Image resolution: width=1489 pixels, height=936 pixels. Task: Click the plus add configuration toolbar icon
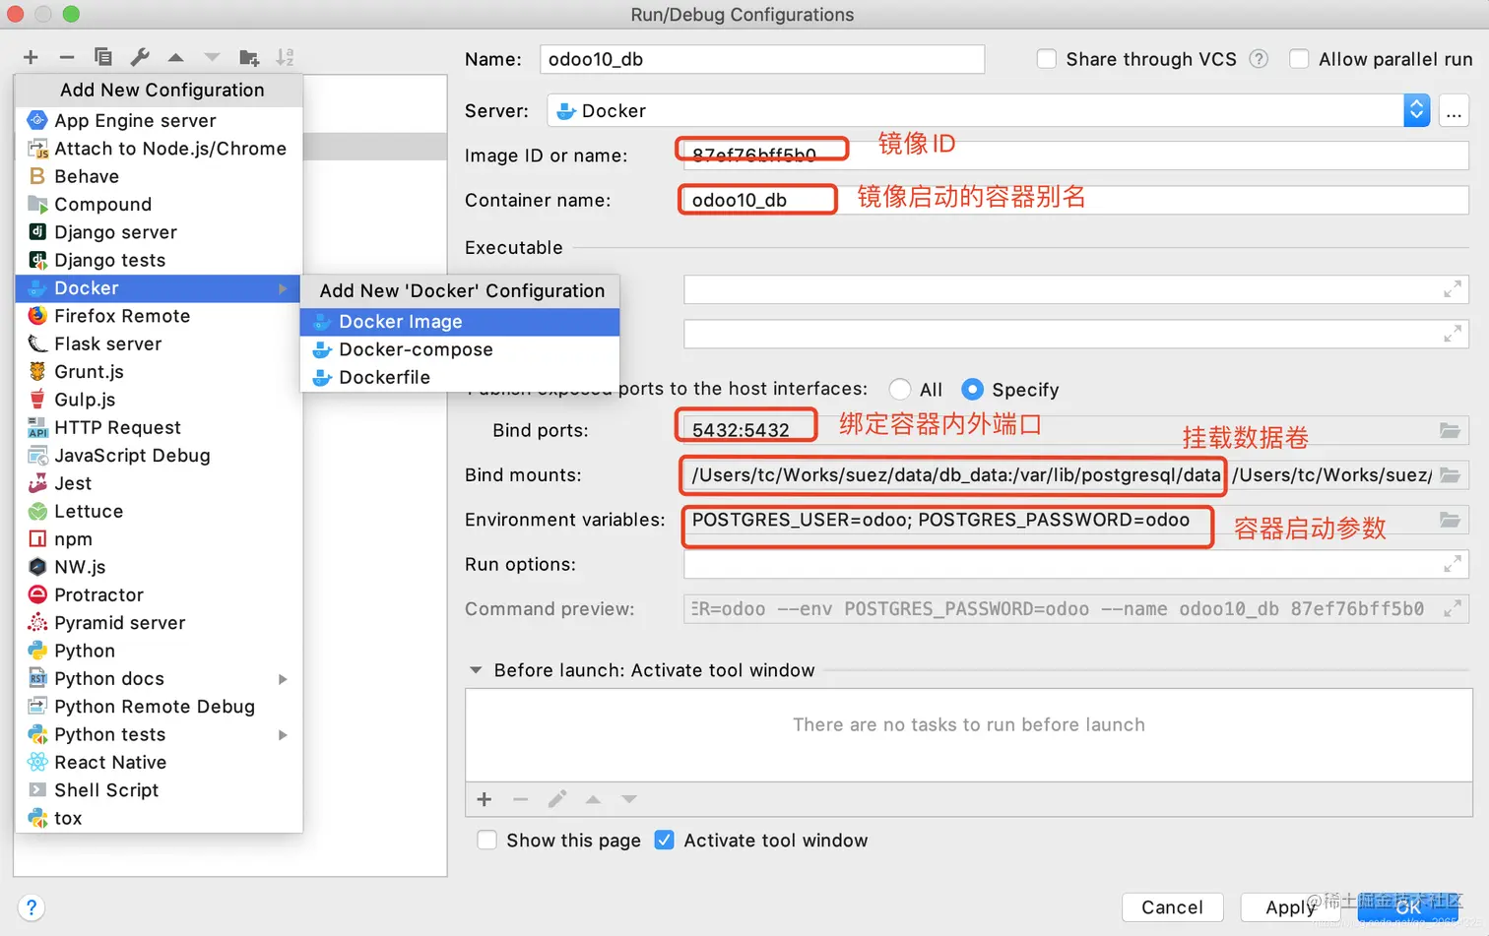coord(31,58)
